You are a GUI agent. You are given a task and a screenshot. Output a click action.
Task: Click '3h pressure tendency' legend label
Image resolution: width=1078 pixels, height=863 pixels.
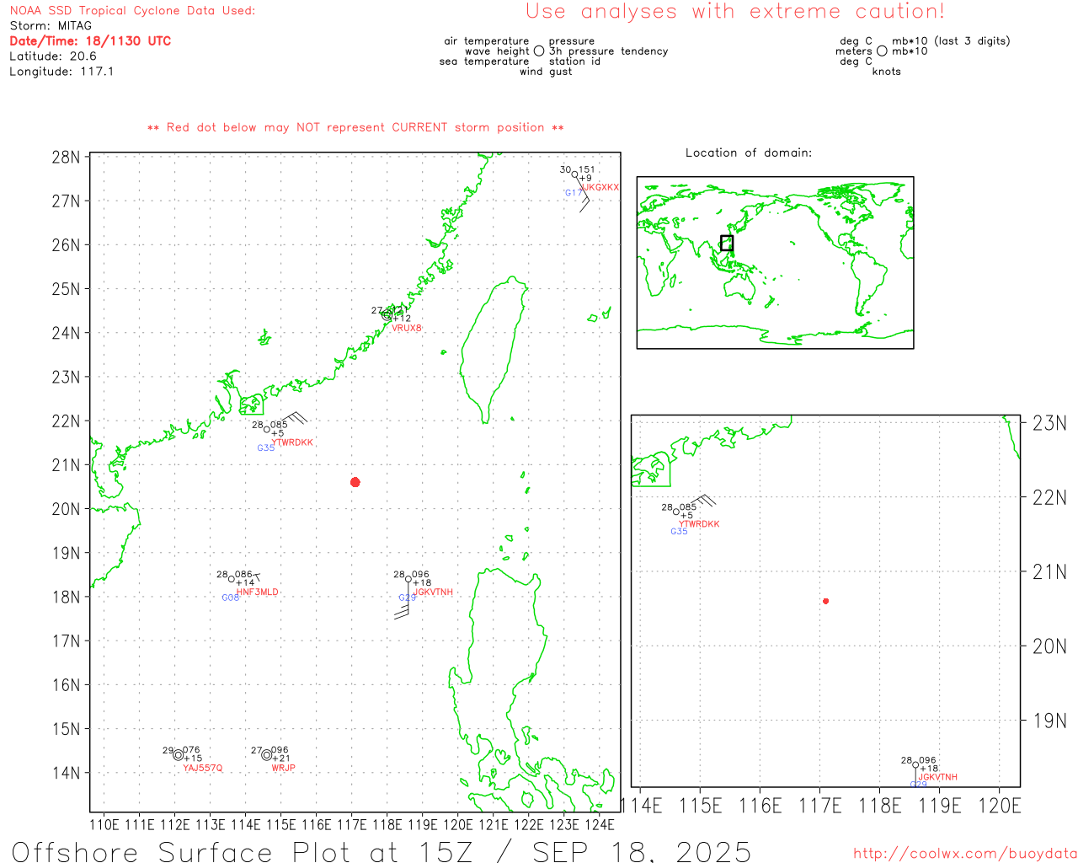(608, 51)
